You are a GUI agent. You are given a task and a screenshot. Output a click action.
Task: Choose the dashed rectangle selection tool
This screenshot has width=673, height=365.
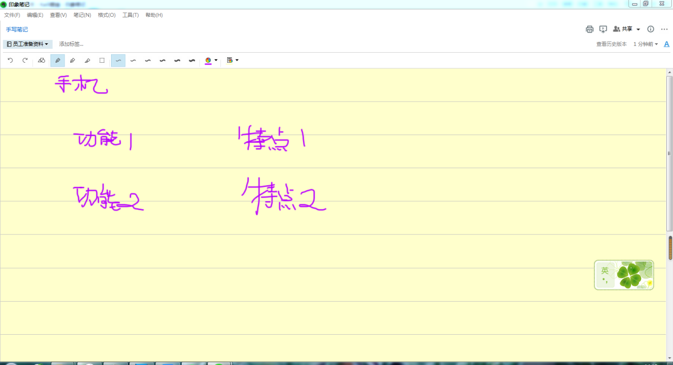[102, 61]
